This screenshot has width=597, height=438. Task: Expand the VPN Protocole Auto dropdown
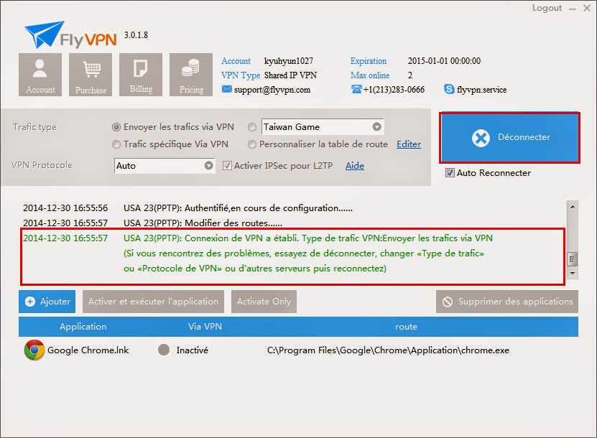[208, 166]
